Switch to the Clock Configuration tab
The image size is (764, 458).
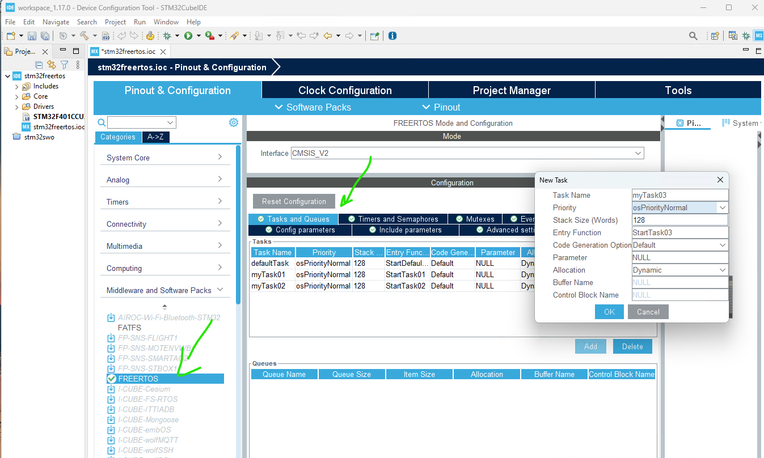(345, 90)
